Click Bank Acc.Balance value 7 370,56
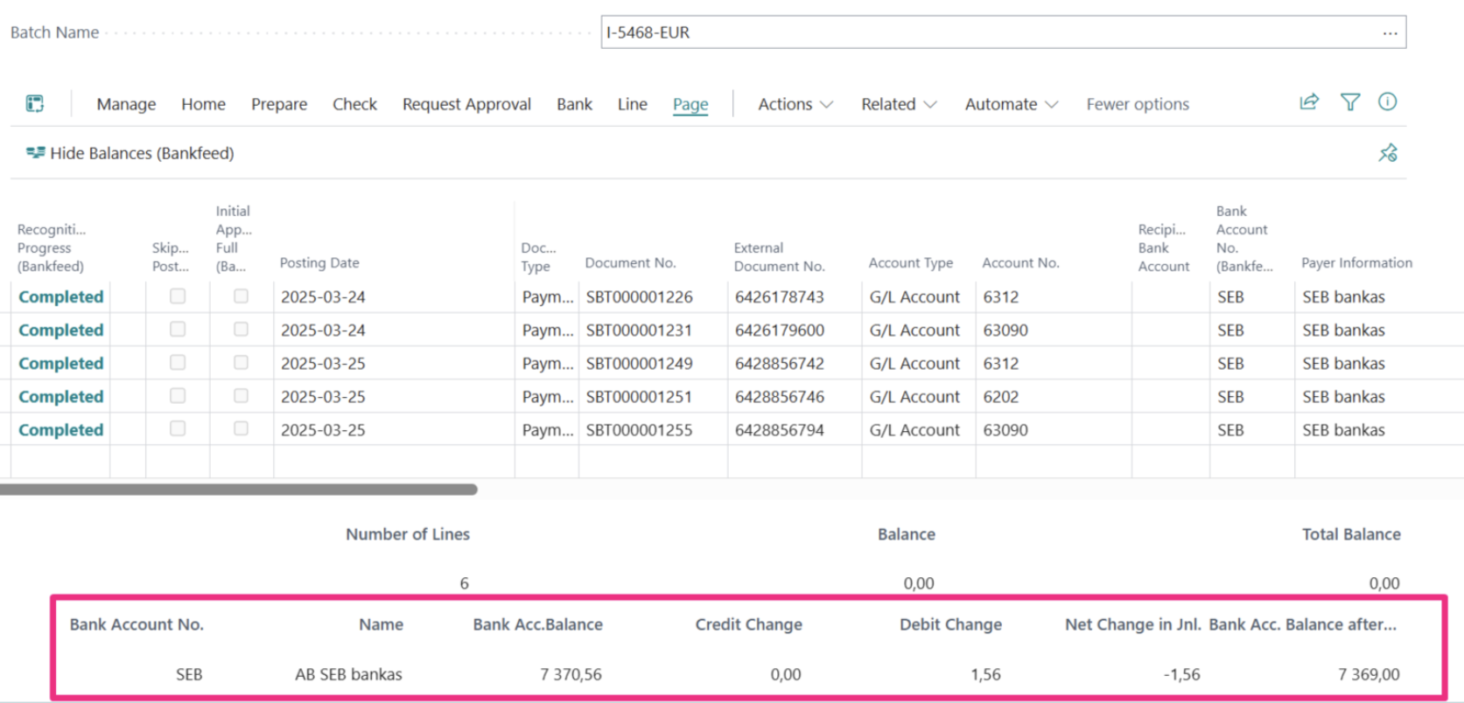The width and height of the screenshot is (1464, 703). click(x=571, y=674)
